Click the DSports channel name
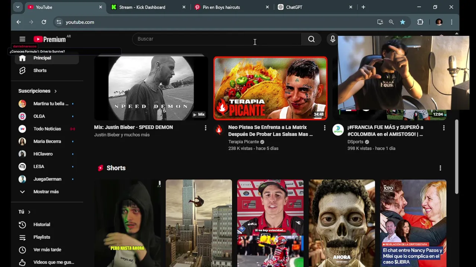Image resolution: width=476 pixels, height=267 pixels. [x=355, y=142]
